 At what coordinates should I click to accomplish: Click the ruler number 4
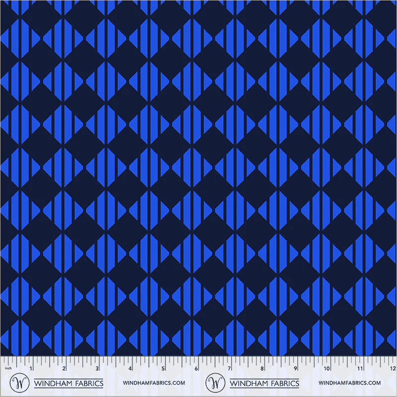(130, 368)
